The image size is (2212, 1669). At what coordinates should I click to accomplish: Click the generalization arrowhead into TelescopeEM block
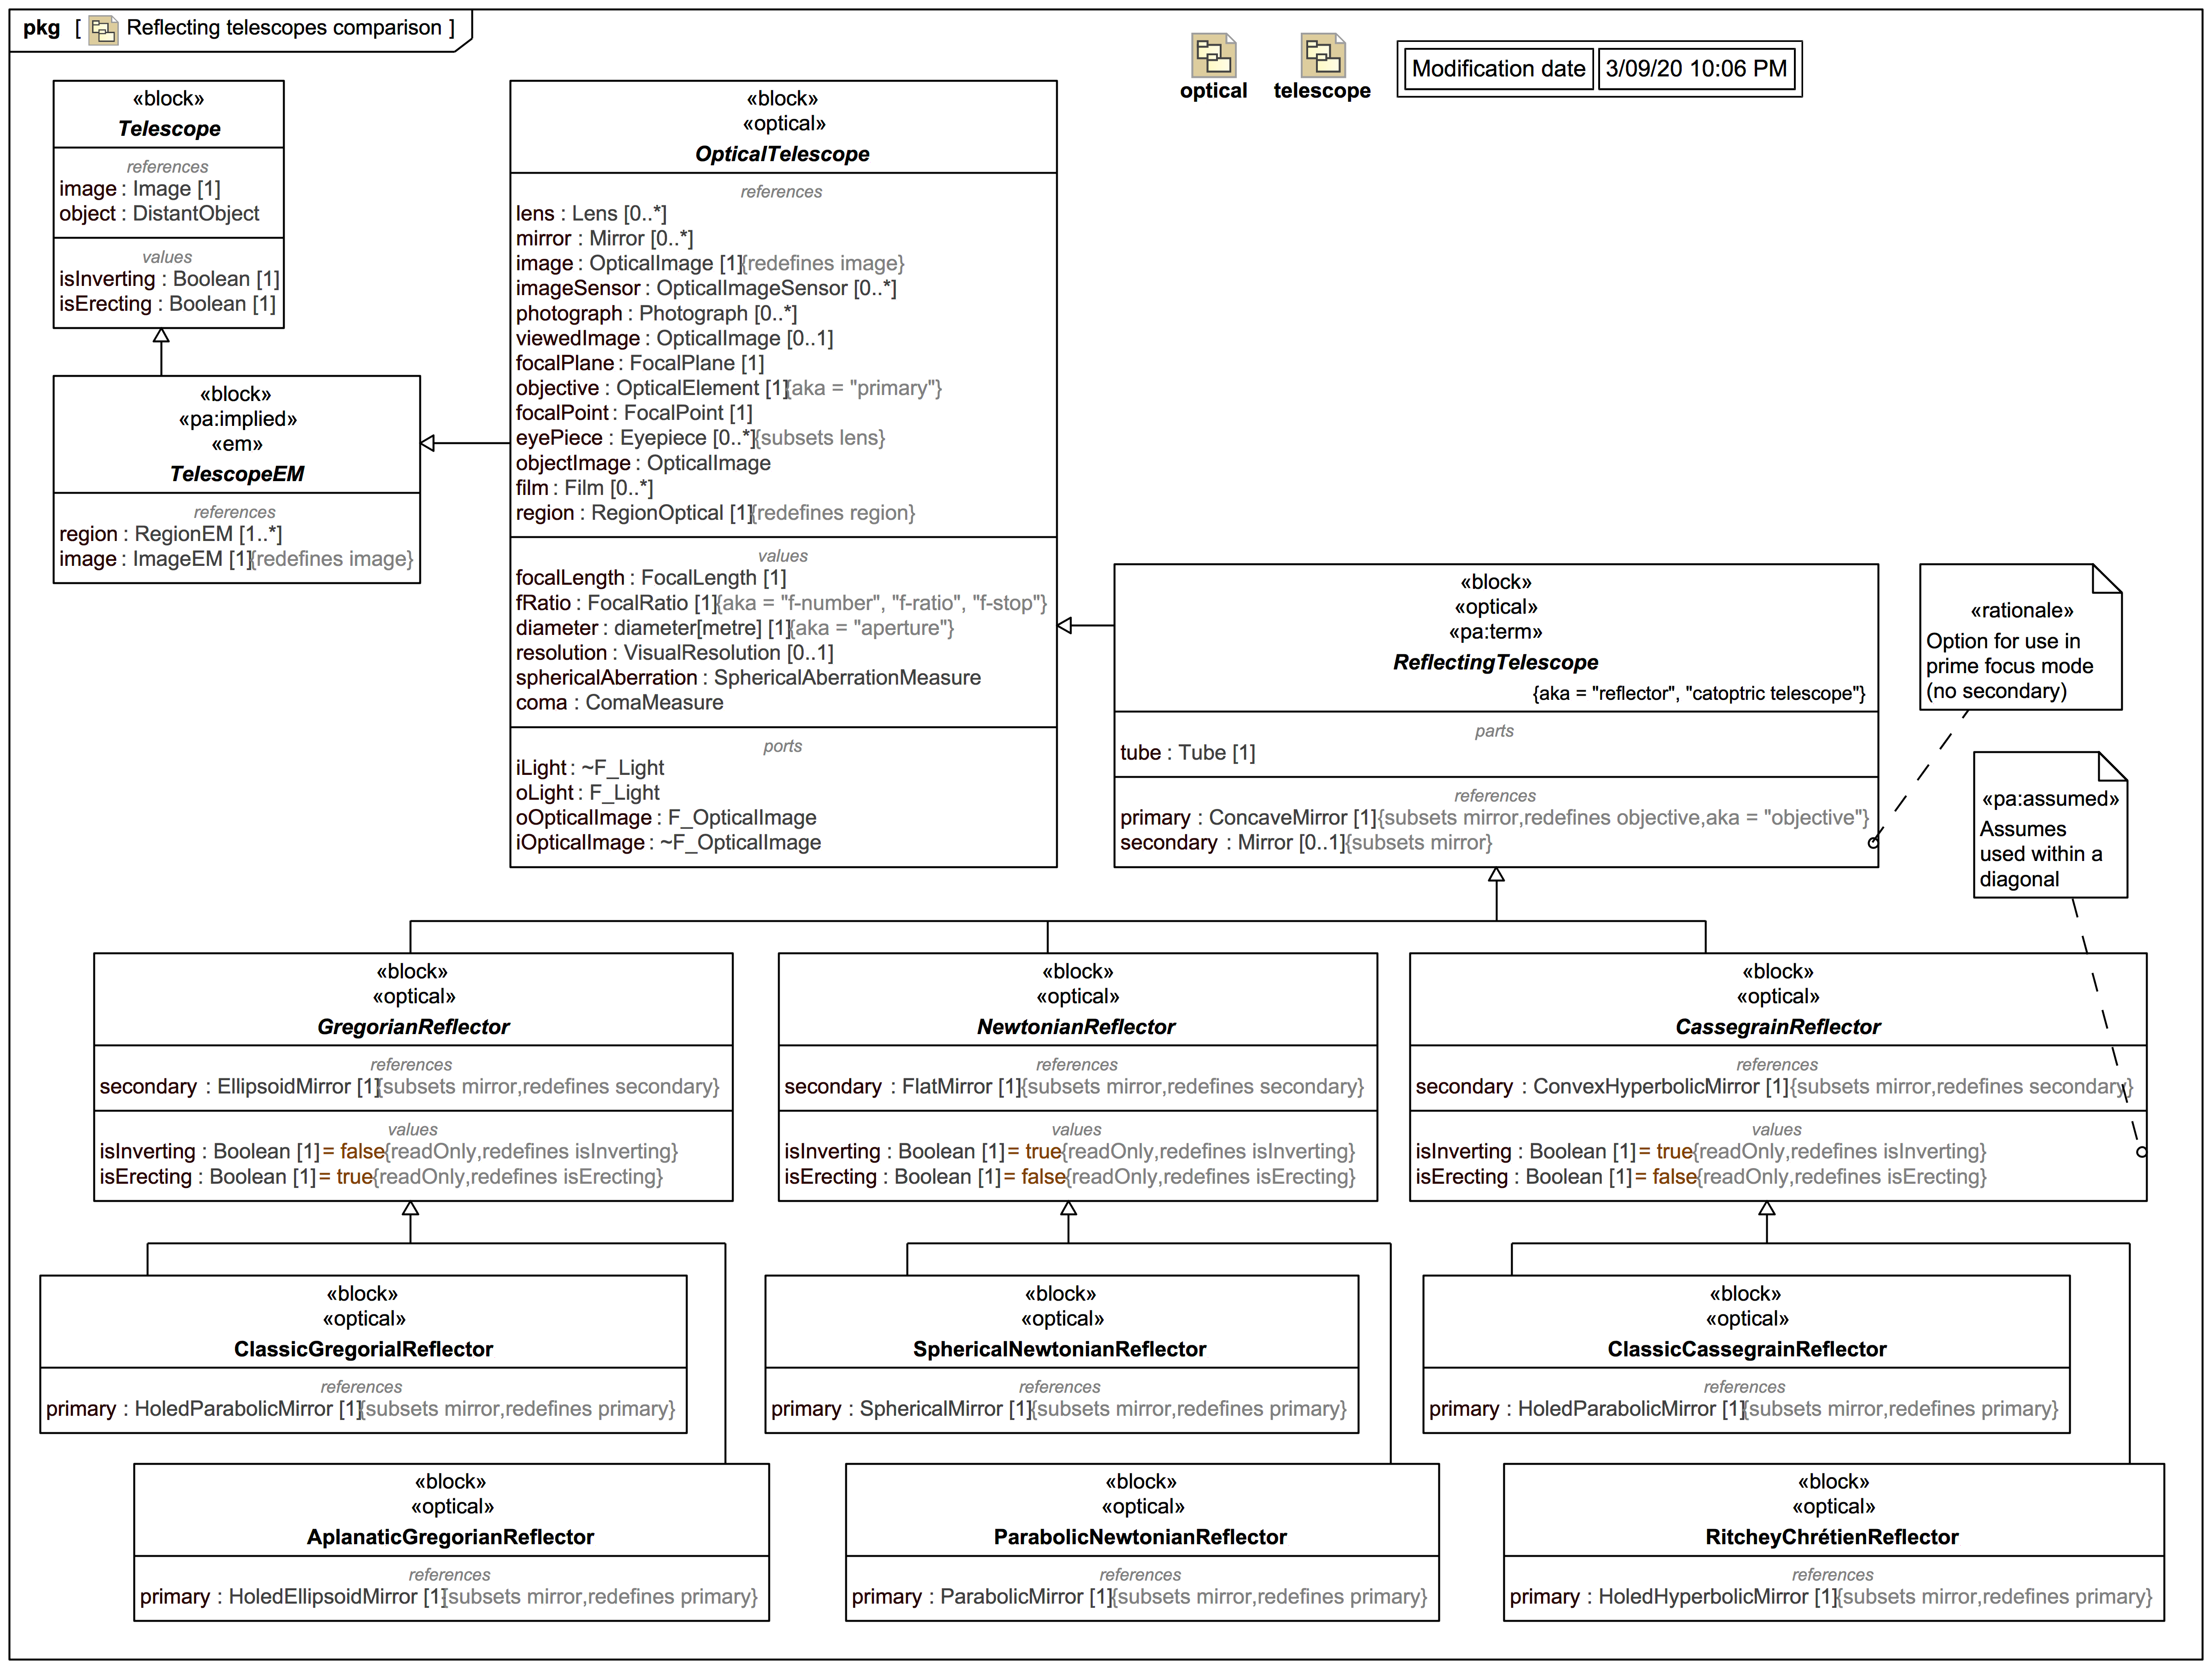(x=428, y=443)
